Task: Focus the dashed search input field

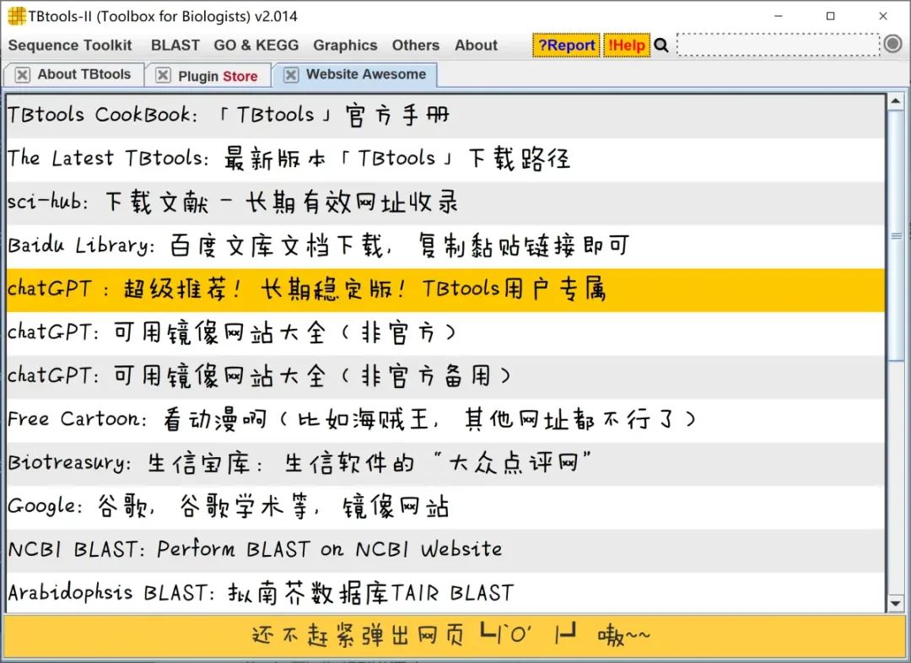Action: tap(778, 45)
